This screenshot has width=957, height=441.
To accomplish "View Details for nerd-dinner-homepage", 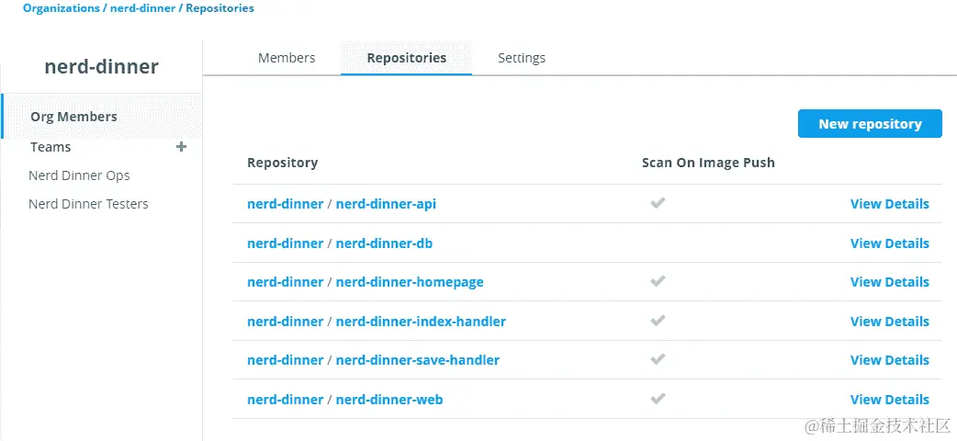I will (889, 282).
